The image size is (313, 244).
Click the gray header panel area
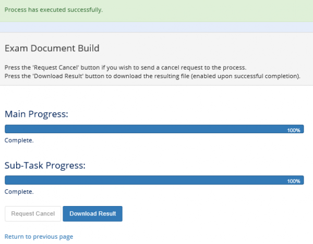[156, 59]
